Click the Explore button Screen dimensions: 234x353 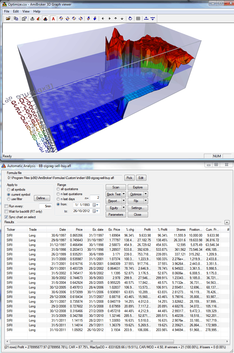tap(138, 187)
